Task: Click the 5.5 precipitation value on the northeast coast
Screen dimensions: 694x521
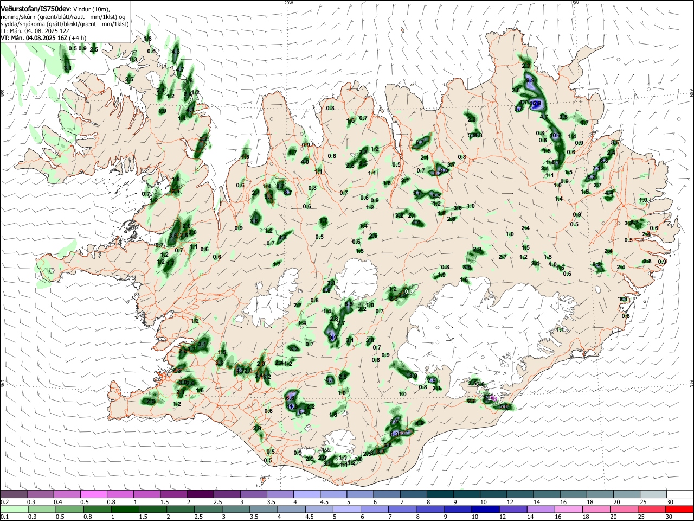Action: 615,142
